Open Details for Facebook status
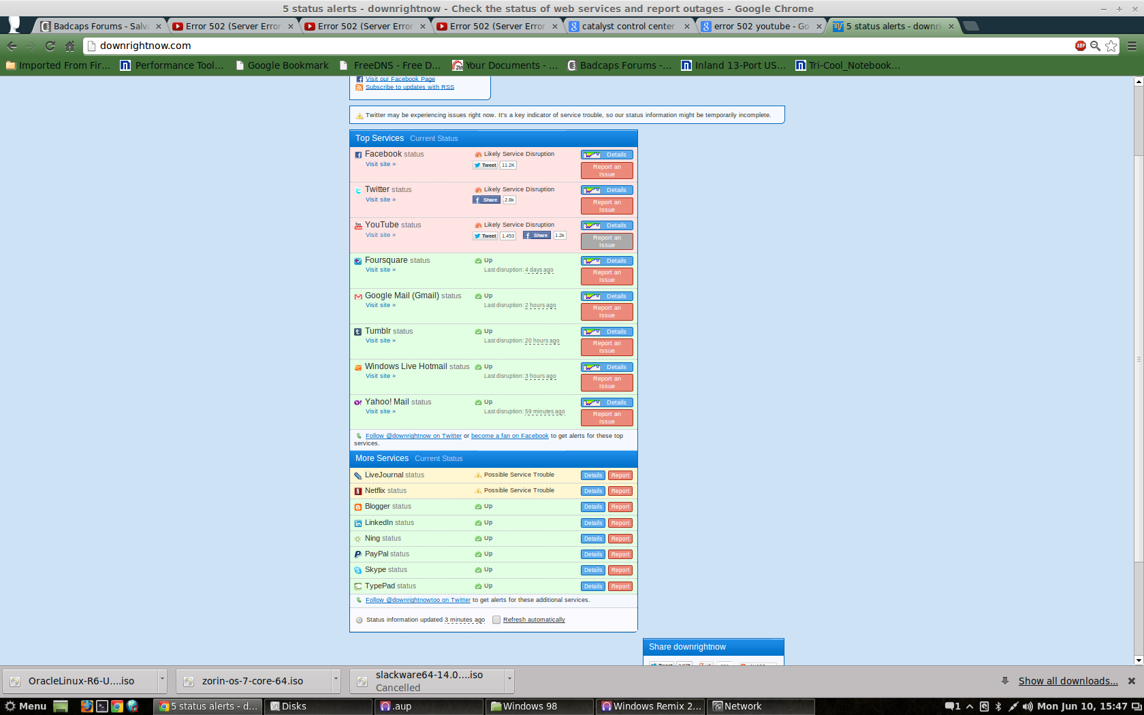 point(607,155)
